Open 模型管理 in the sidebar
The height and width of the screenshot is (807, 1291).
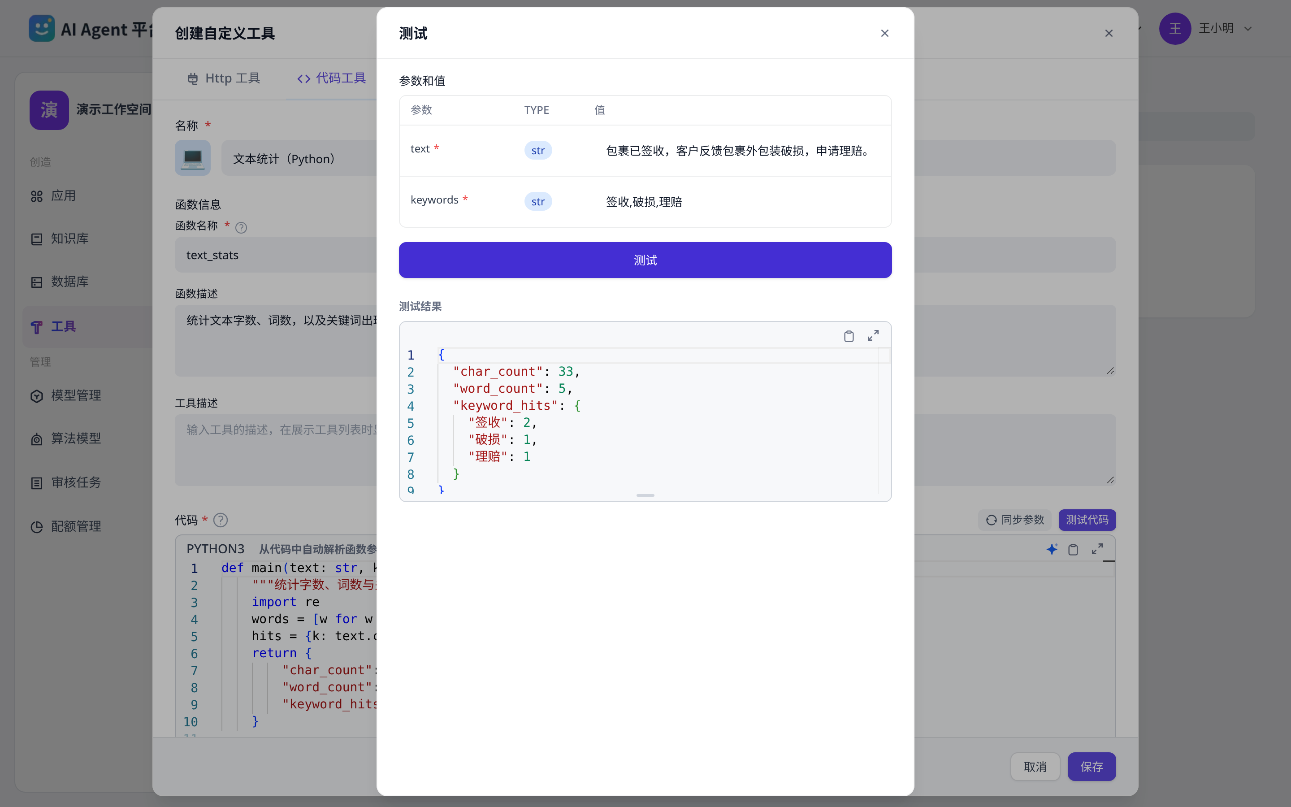click(x=76, y=395)
